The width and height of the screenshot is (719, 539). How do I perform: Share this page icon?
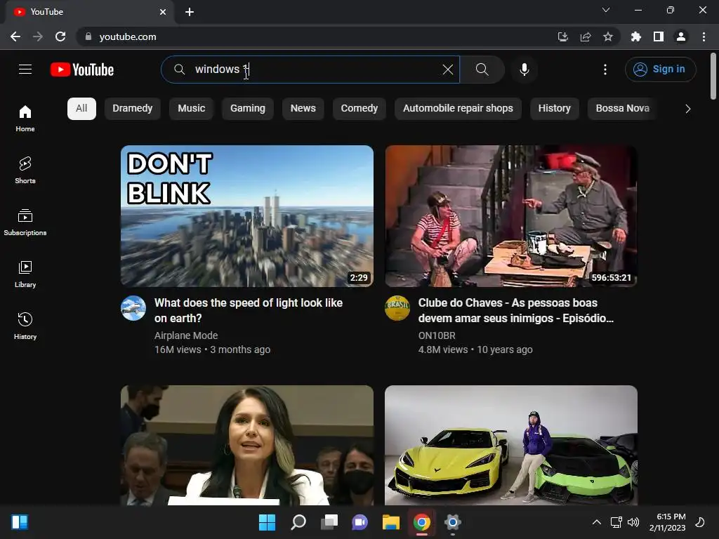pyautogui.click(x=585, y=36)
